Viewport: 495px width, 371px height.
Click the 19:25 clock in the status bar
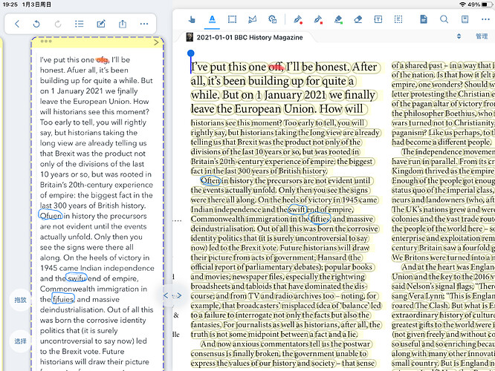pos(10,4)
